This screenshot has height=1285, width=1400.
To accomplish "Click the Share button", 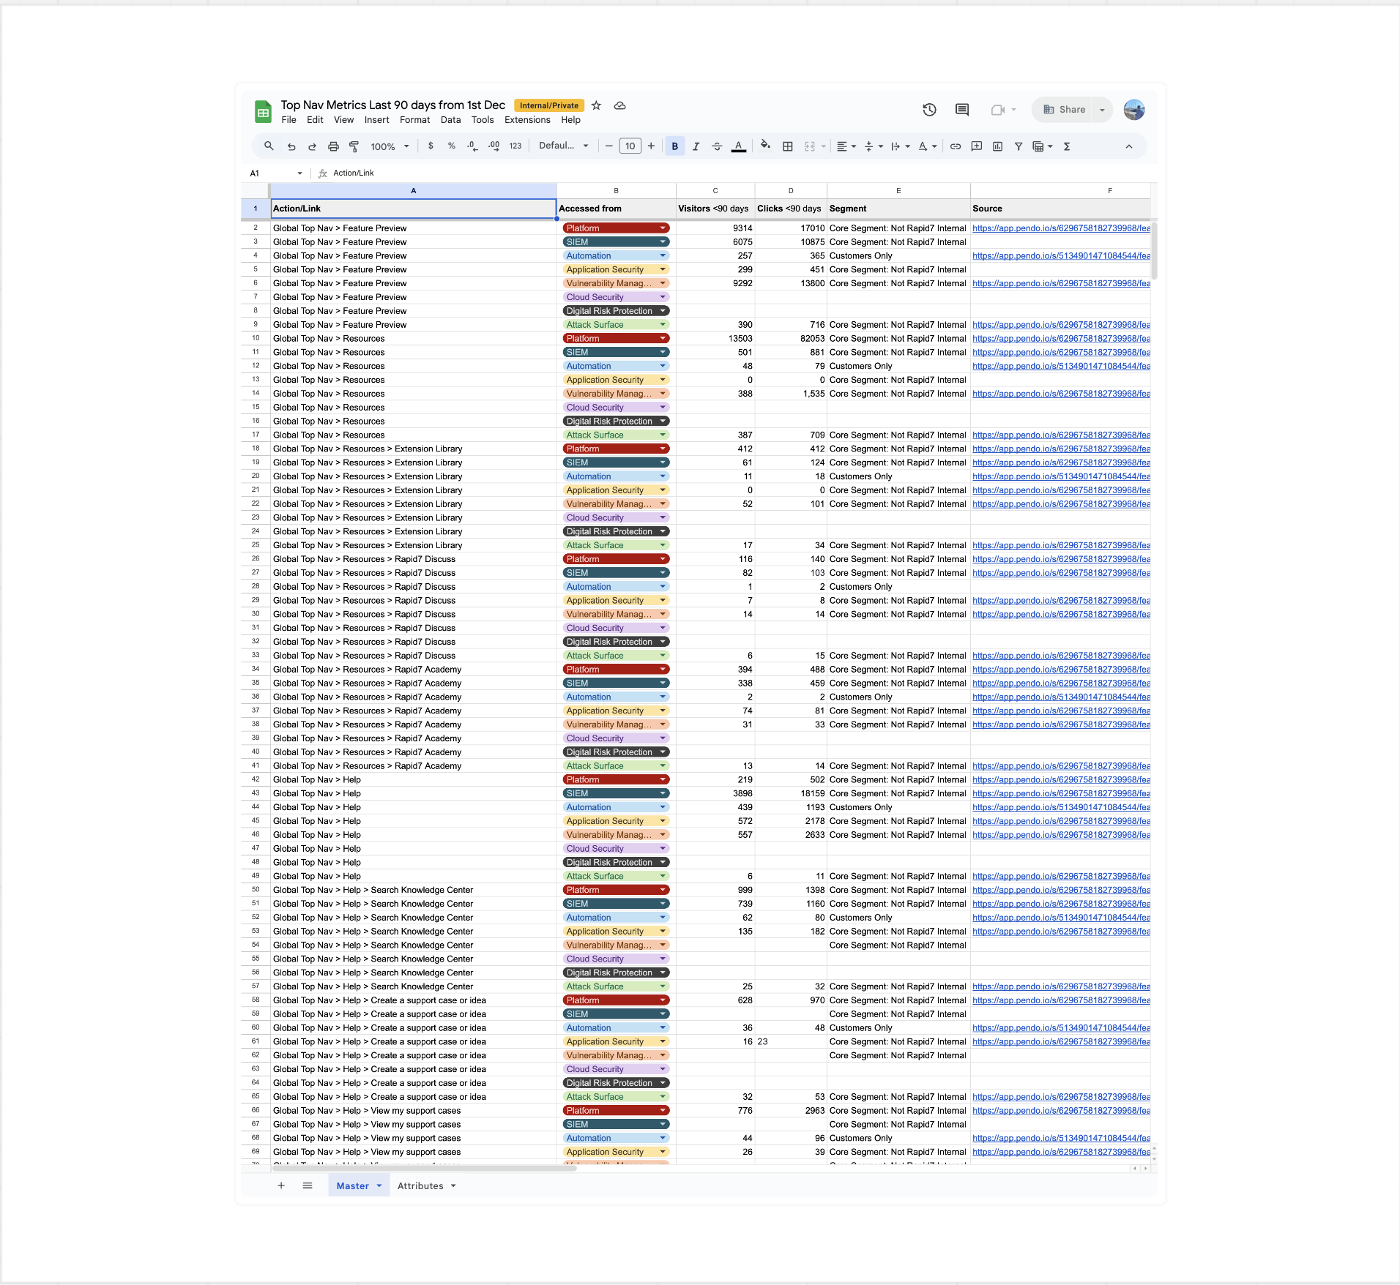I will 1065,110.
